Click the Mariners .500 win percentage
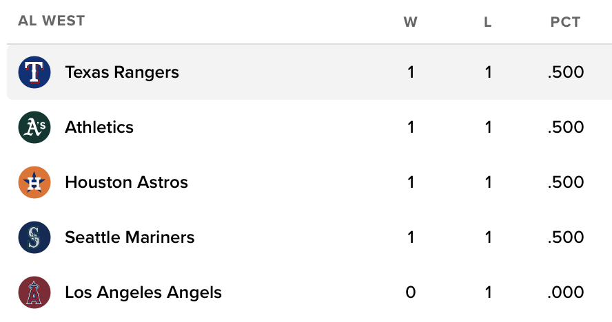 [x=565, y=237]
